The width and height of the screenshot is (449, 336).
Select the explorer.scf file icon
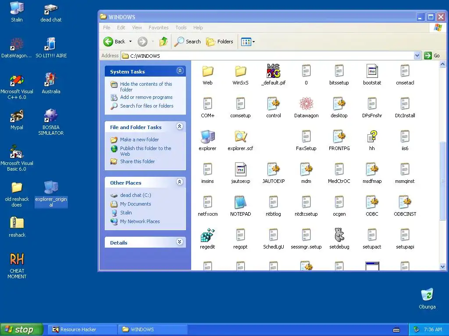[240, 136]
